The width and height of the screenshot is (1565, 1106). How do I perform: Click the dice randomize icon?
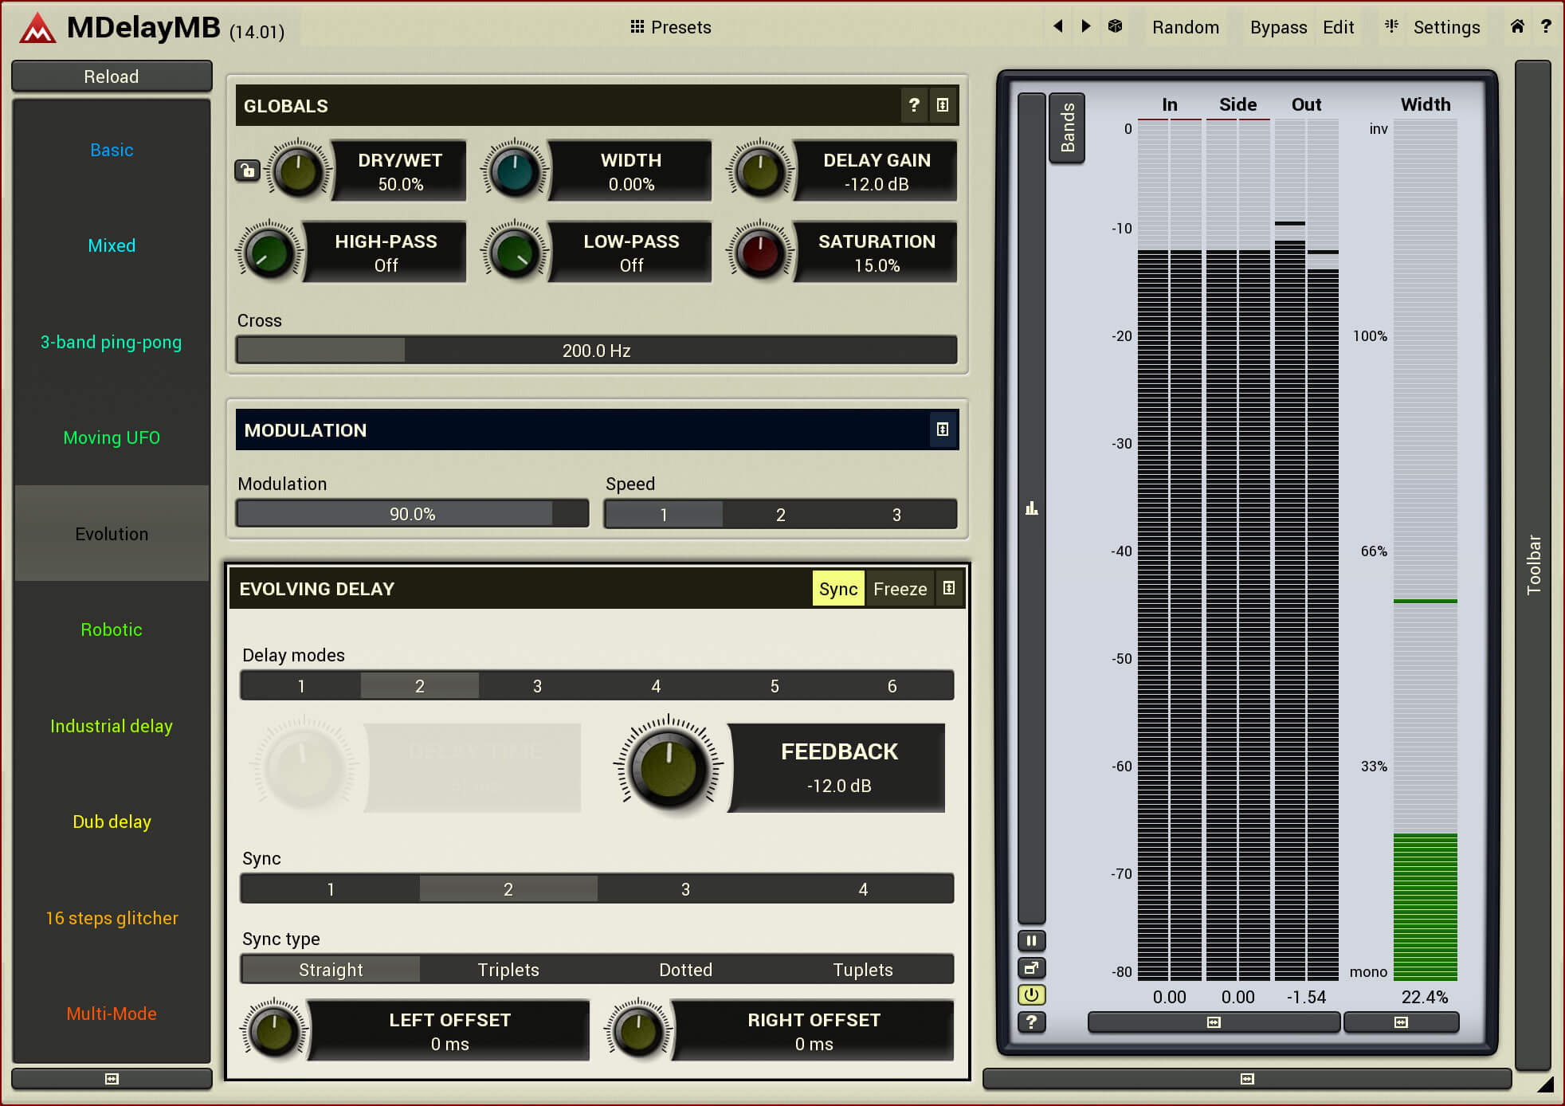(x=1115, y=26)
